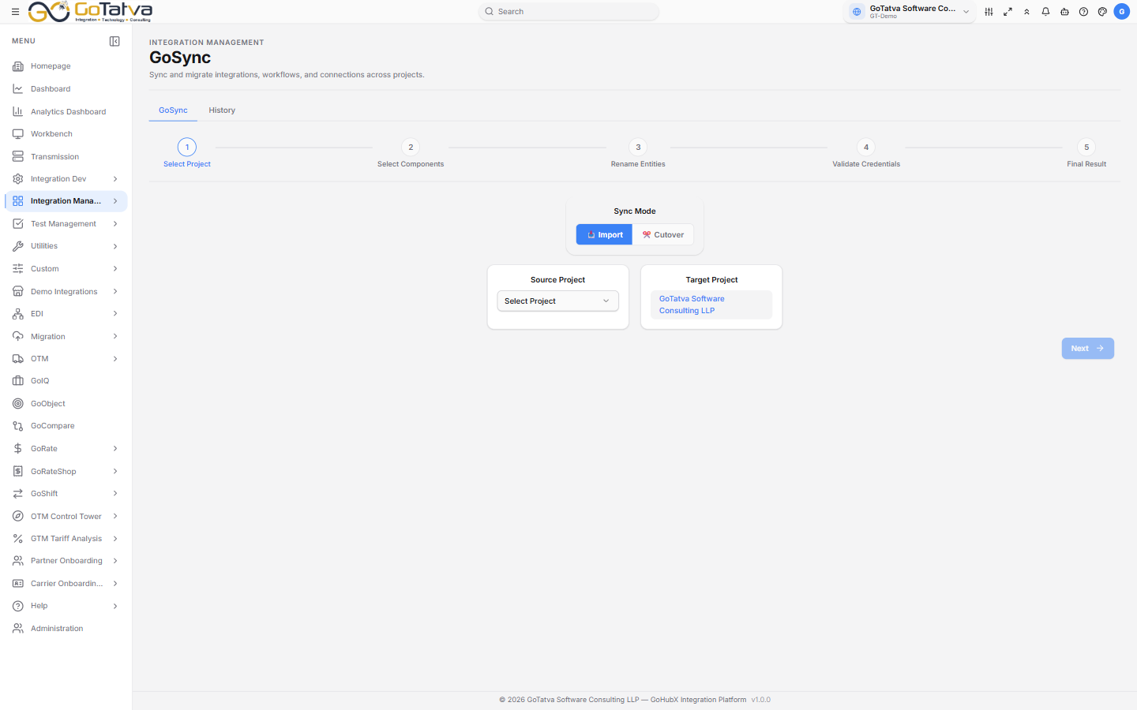Go to step 2 Select Components

[411, 153]
